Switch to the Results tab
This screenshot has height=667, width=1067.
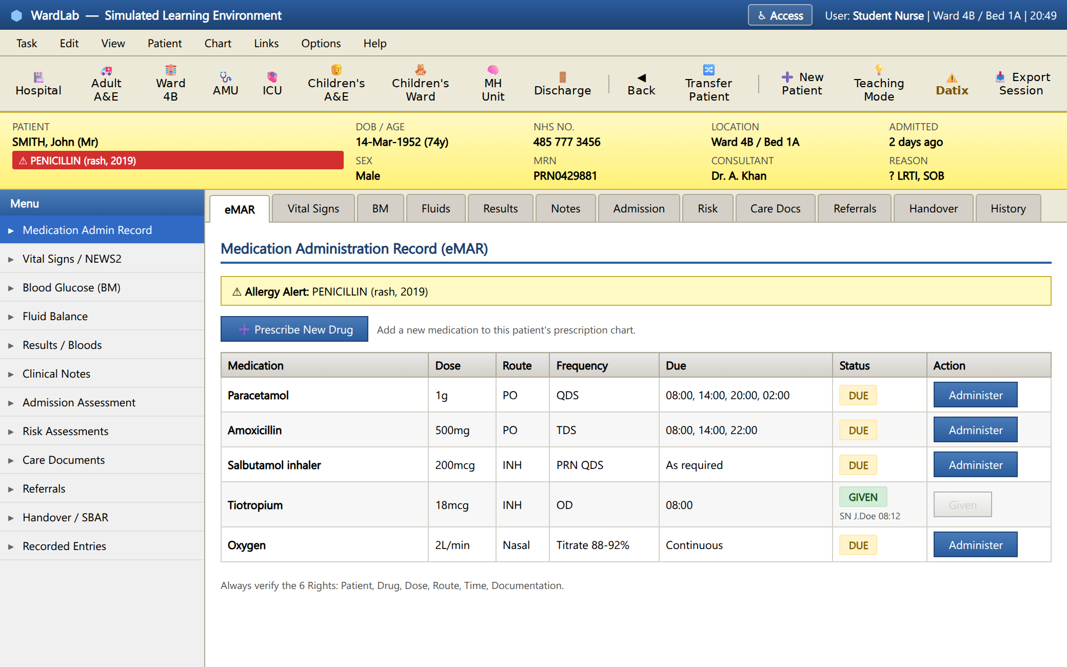(501, 208)
